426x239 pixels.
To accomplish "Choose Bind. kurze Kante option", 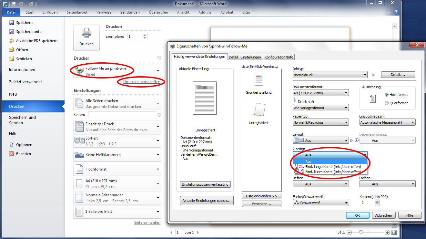I will point(330,172).
